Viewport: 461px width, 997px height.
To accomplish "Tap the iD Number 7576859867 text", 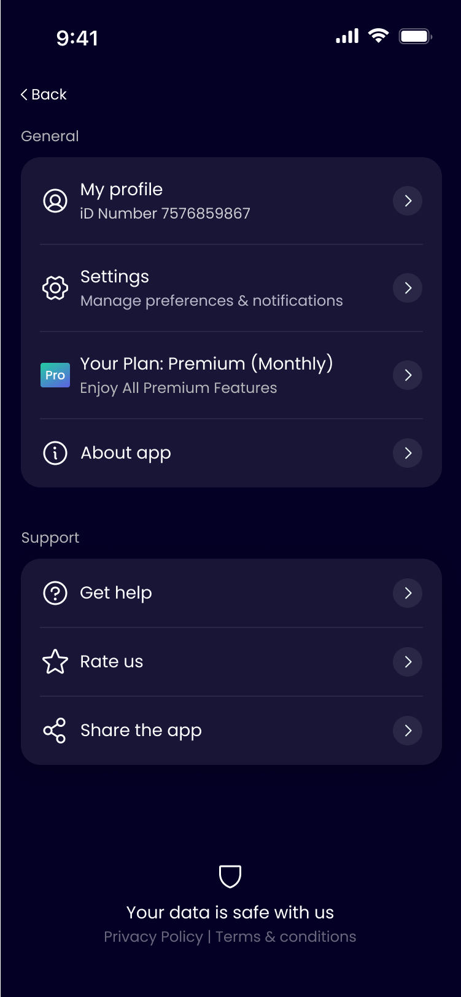I will tap(165, 214).
